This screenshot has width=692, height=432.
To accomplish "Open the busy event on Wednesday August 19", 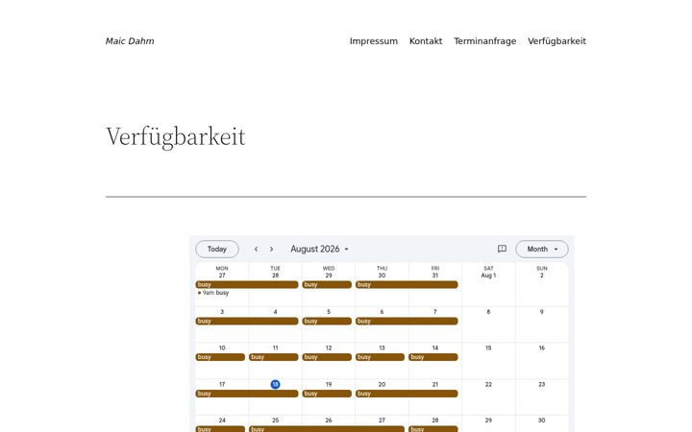I will point(327,394).
